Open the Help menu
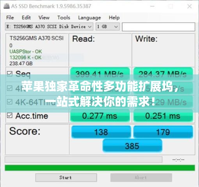The height and width of the screenshot is (187, 199). 114,18
